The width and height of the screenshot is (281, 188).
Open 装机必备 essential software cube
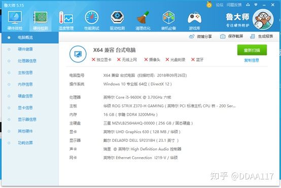pyautogui.click(x=168, y=20)
